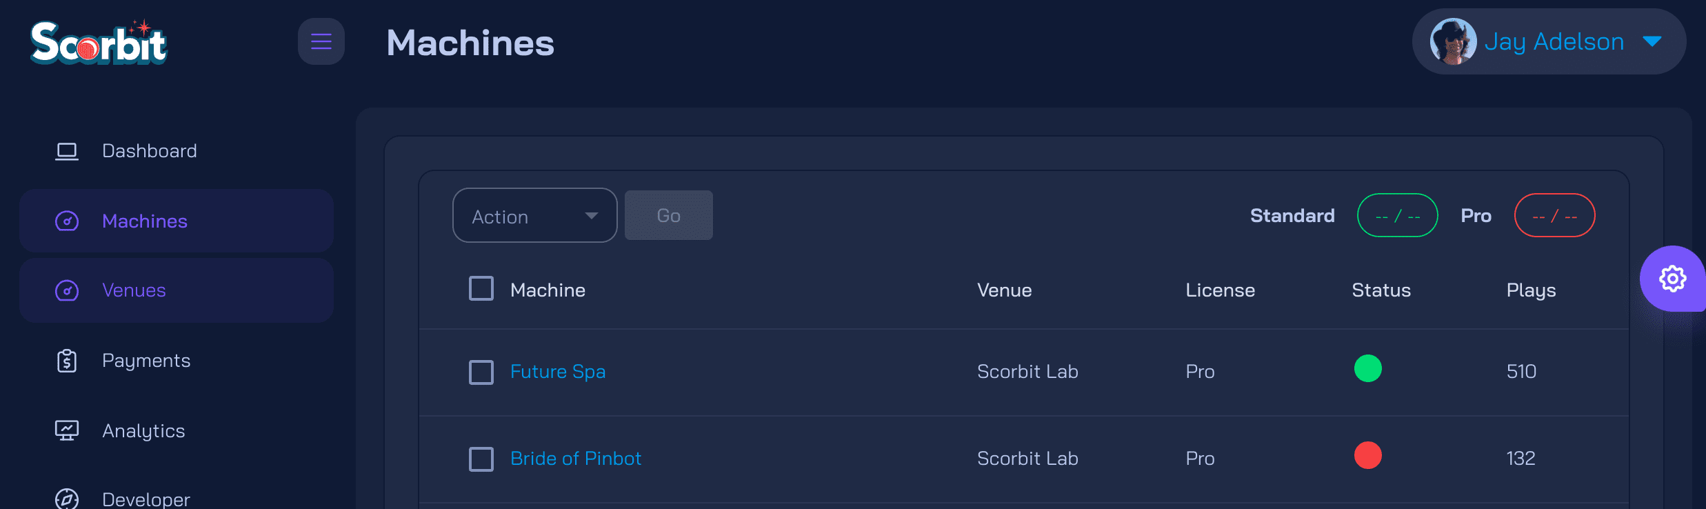Screen dimensions: 1706x509
Task: Open the Action dropdown
Action: pos(534,216)
